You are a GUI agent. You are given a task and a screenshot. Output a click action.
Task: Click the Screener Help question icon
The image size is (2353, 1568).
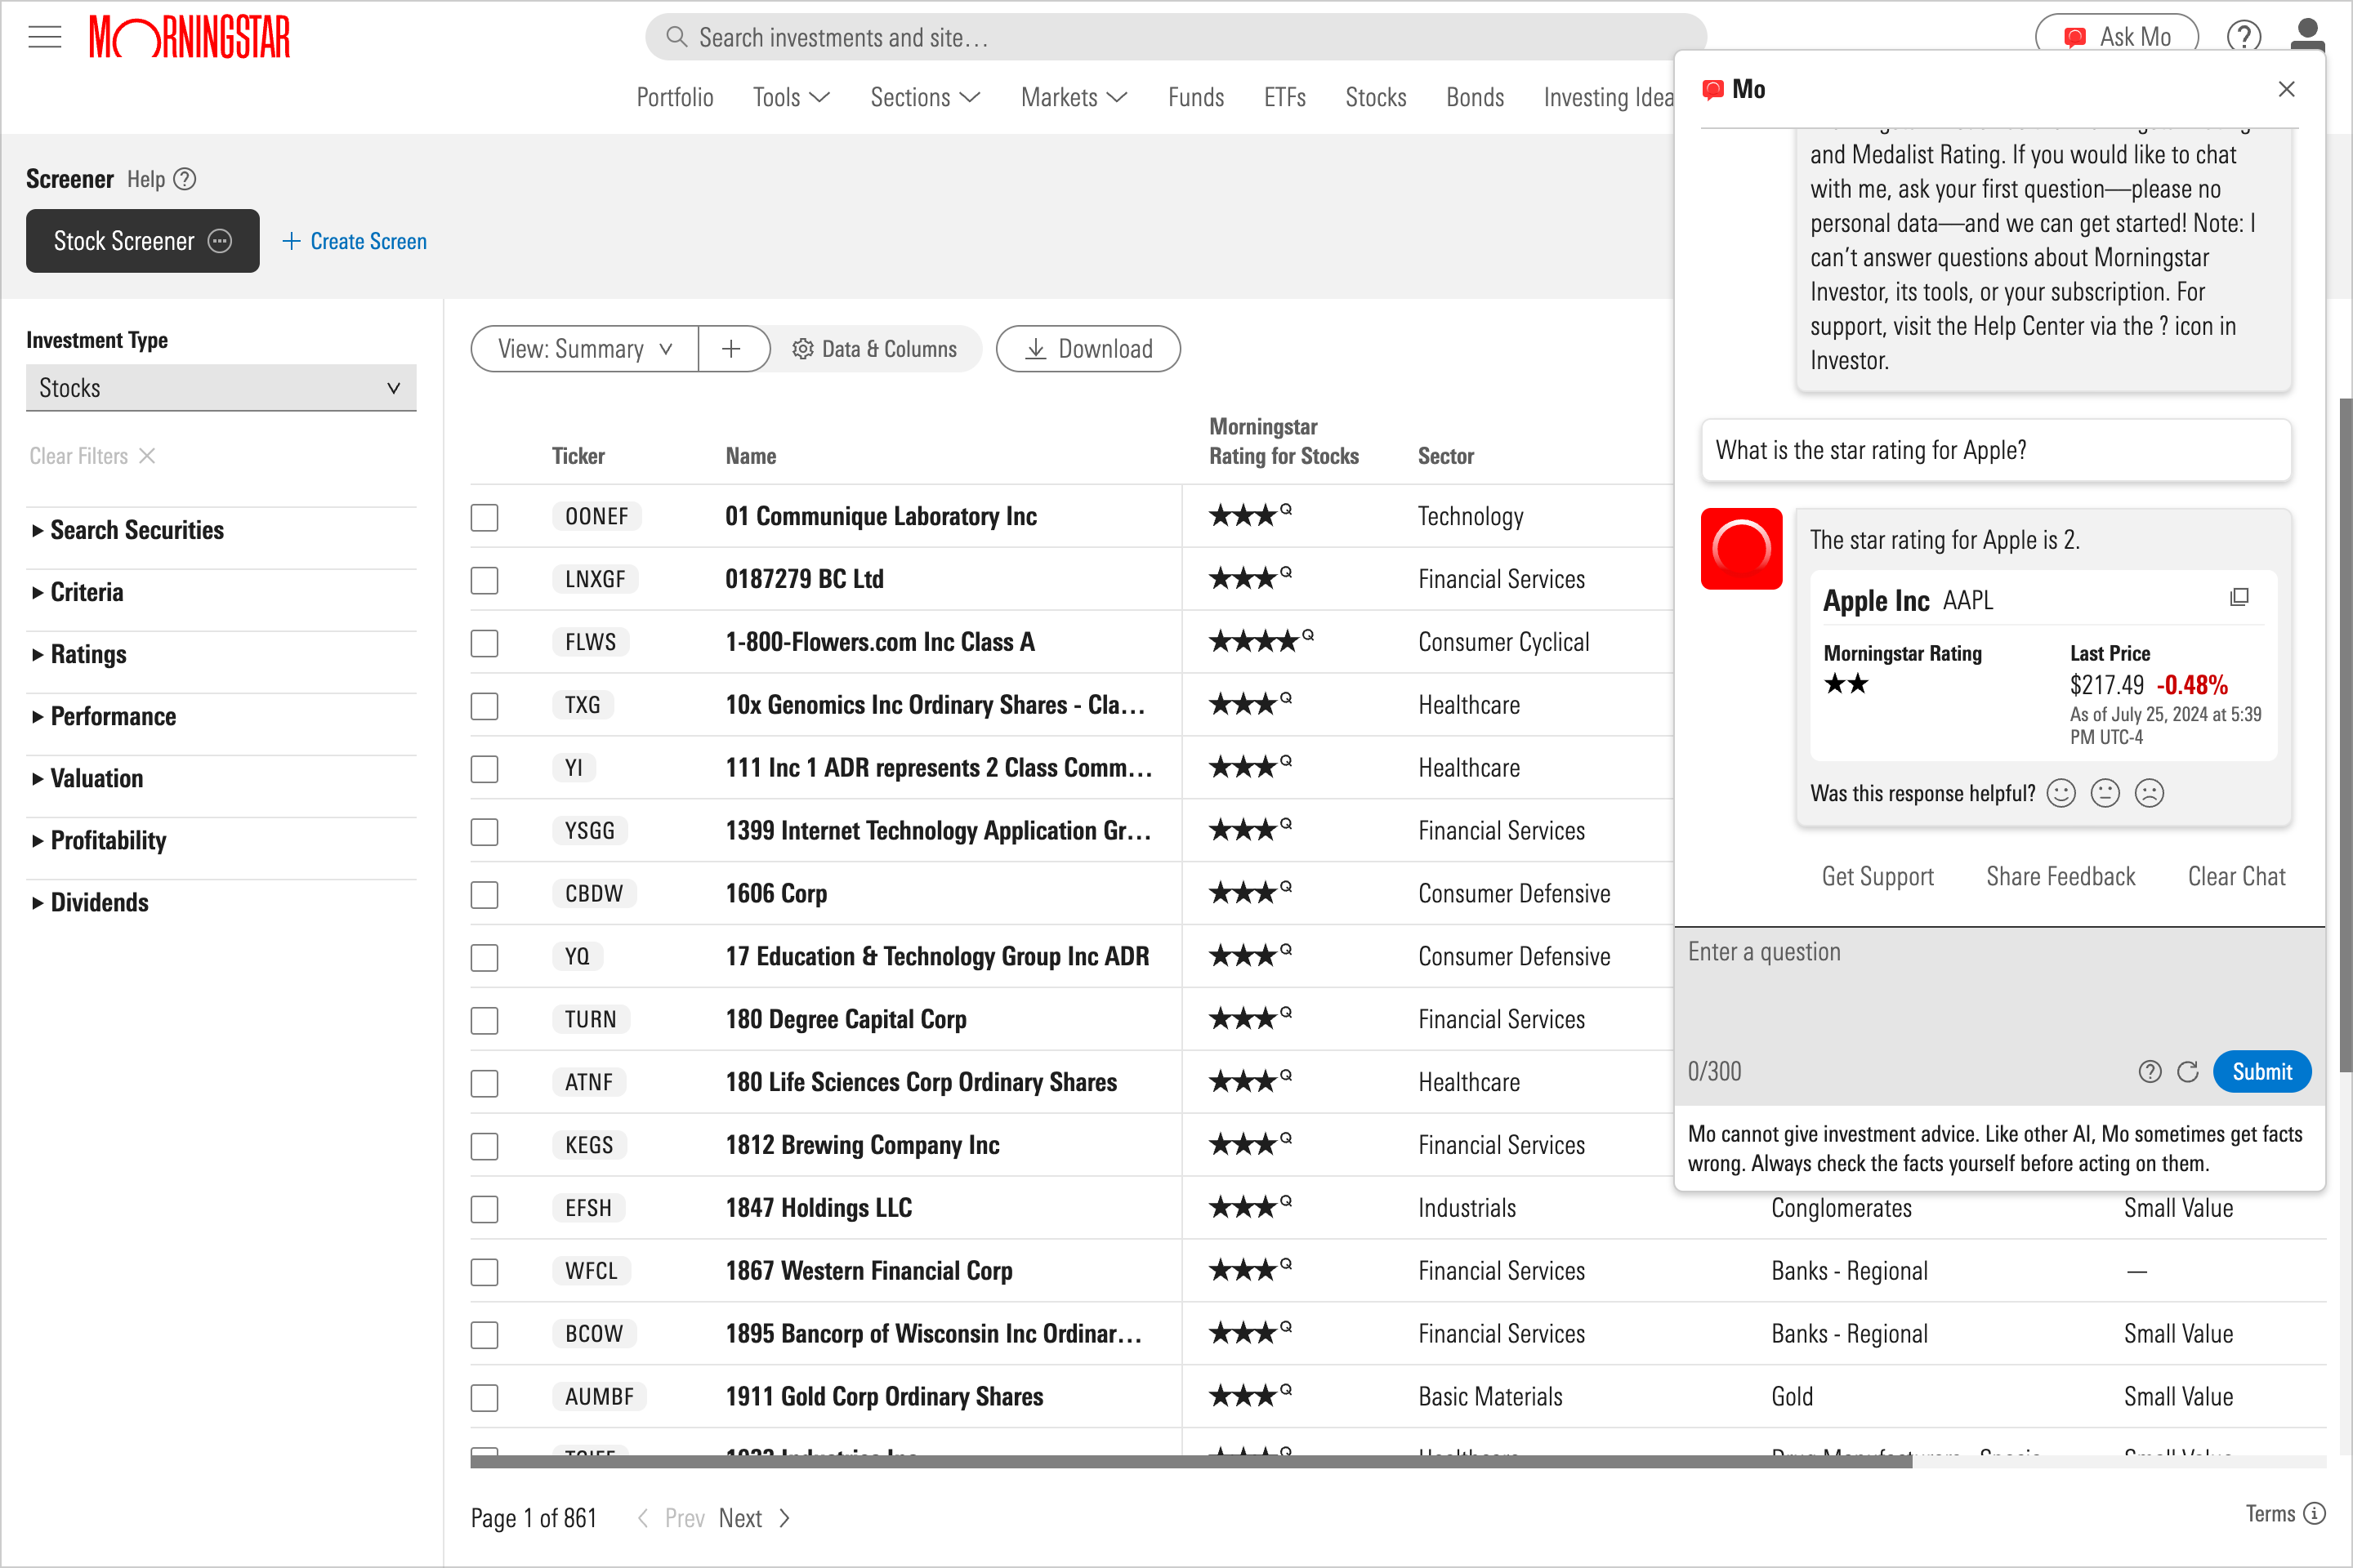pyautogui.click(x=185, y=179)
